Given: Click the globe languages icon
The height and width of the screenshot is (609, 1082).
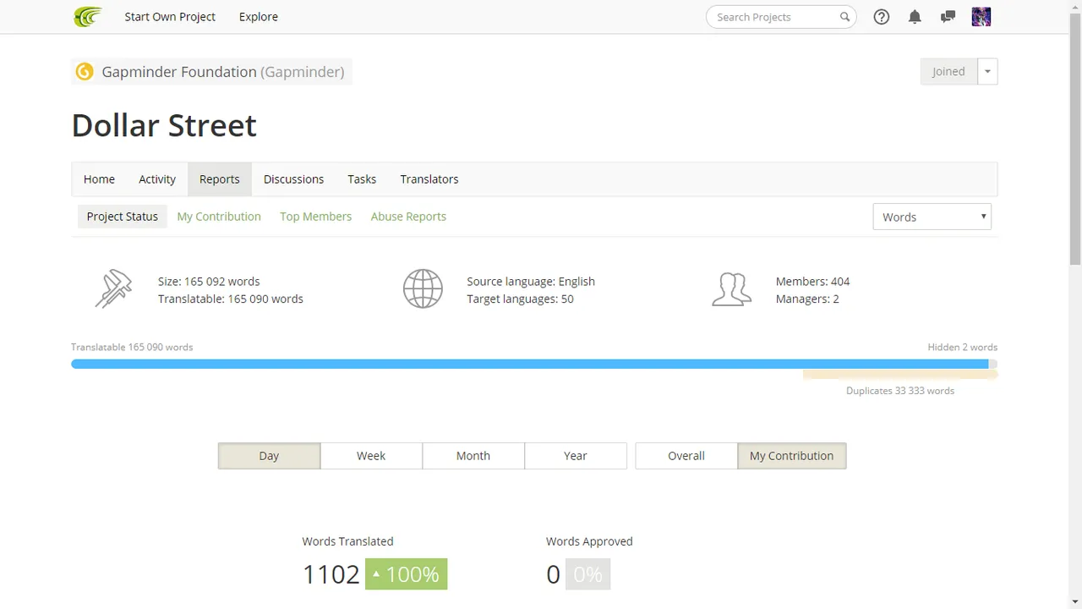Looking at the screenshot, I should tap(423, 288).
